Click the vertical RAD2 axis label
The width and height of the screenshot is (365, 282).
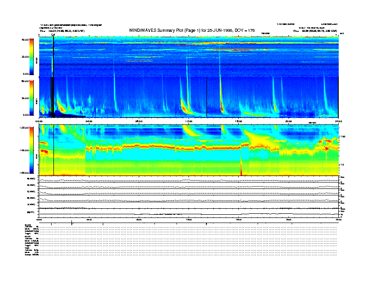pyautogui.click(x=36, y=61)
